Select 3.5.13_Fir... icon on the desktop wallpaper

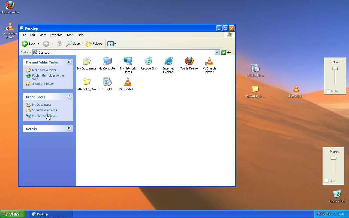255,70
